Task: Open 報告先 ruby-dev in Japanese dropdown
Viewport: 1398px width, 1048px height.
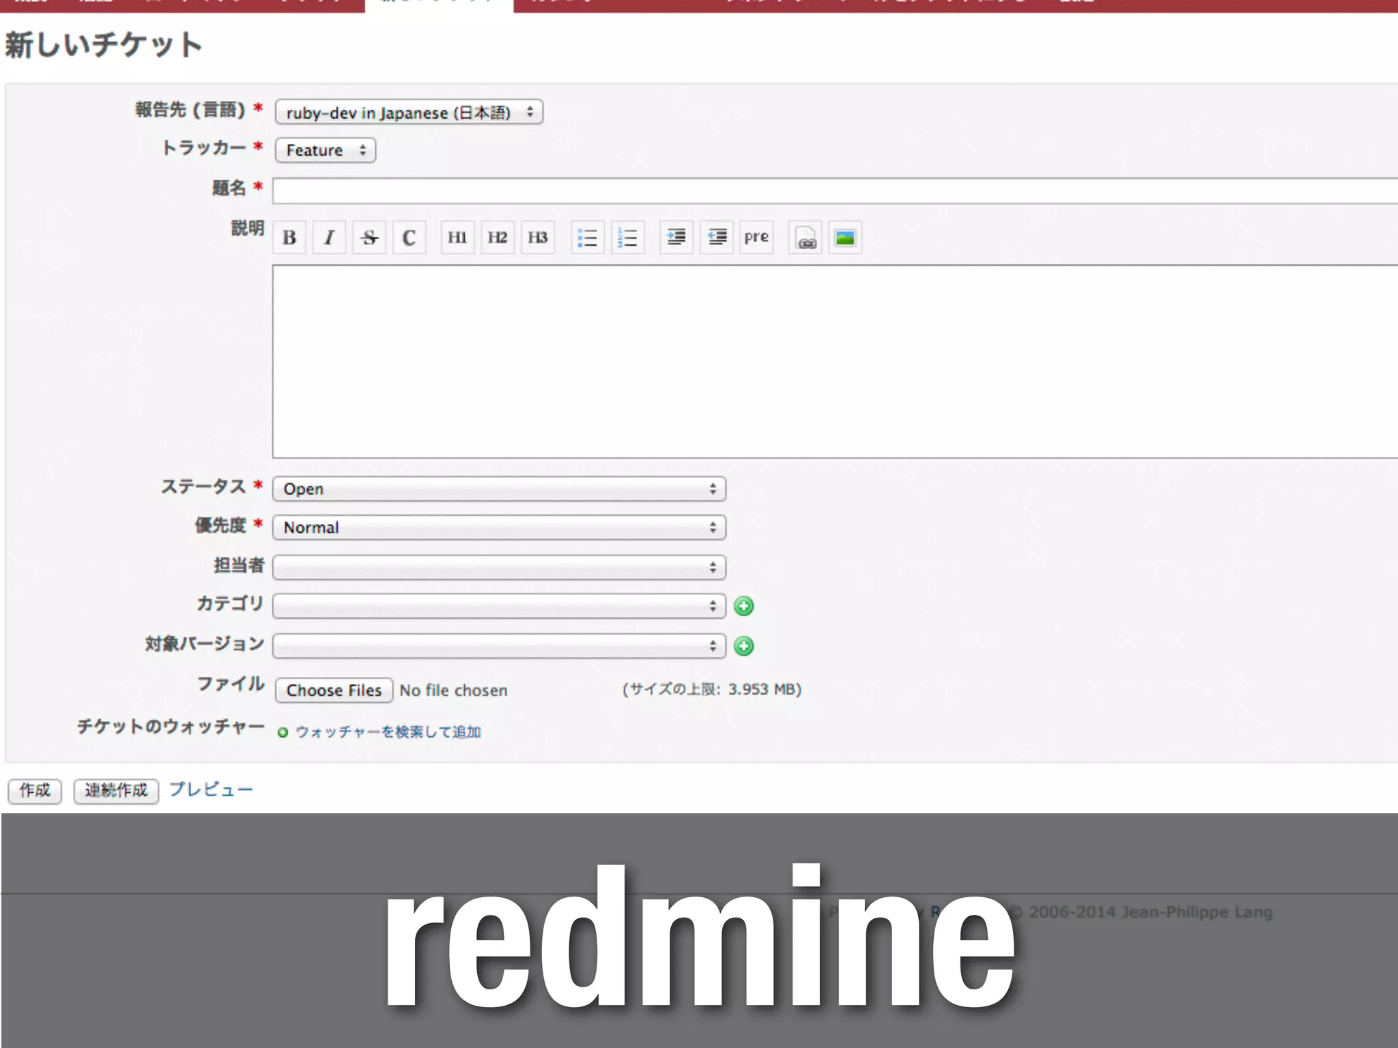Action: 409,112
